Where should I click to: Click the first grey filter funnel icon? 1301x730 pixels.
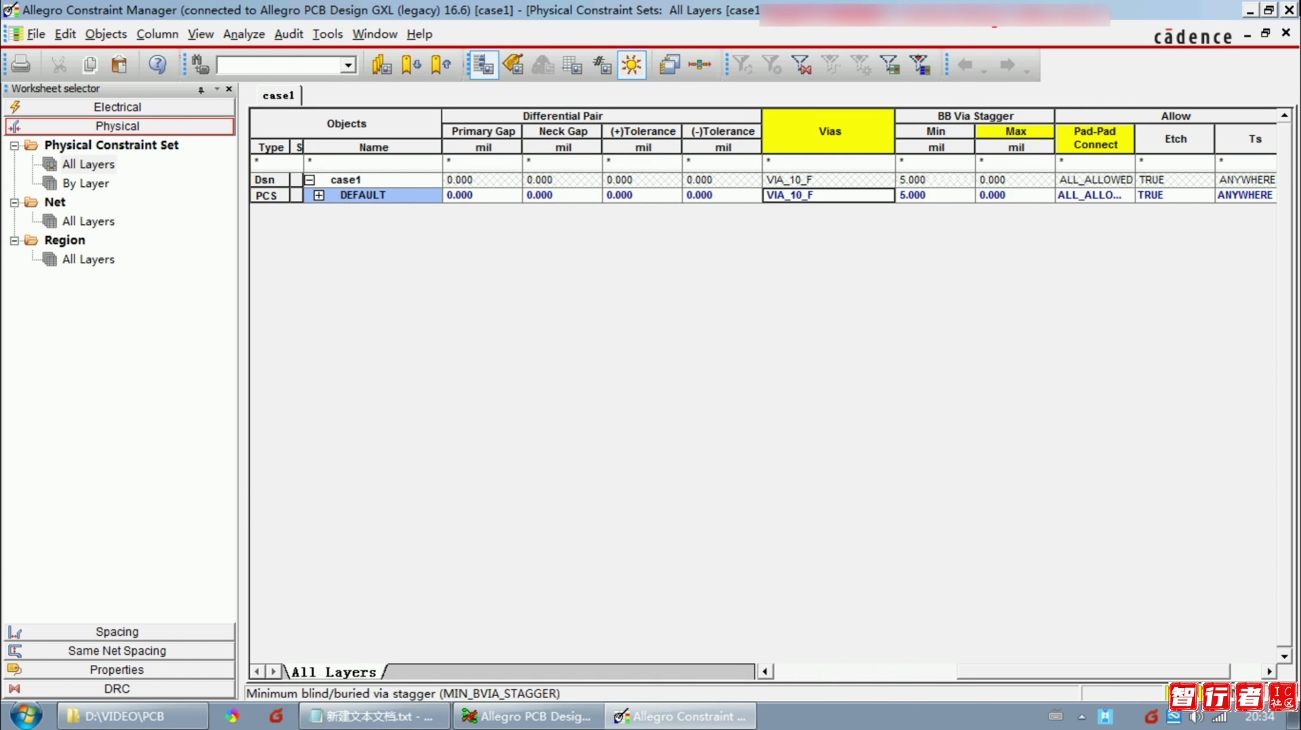742,64
